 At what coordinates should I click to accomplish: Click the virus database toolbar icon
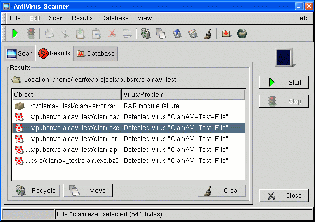coord(227,33)
